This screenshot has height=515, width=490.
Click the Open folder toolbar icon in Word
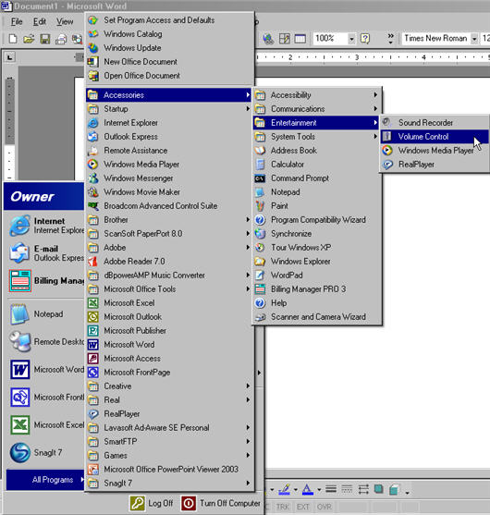click(x=29, y=39)
